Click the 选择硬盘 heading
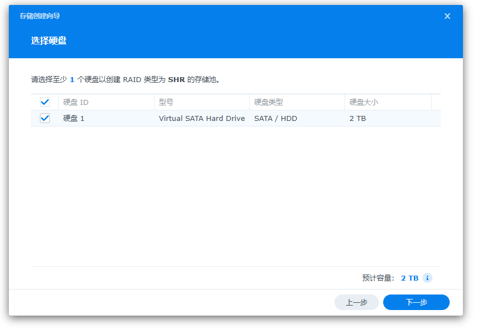This screenshot has height=330, width=479. (49, 40)
